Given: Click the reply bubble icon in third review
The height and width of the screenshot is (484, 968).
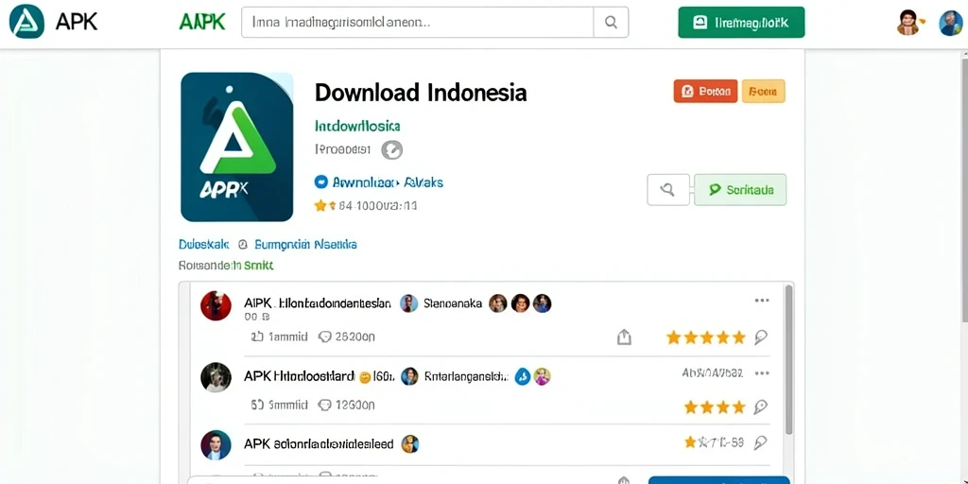Looking at the screenshot, I should [x=761, y=442].
